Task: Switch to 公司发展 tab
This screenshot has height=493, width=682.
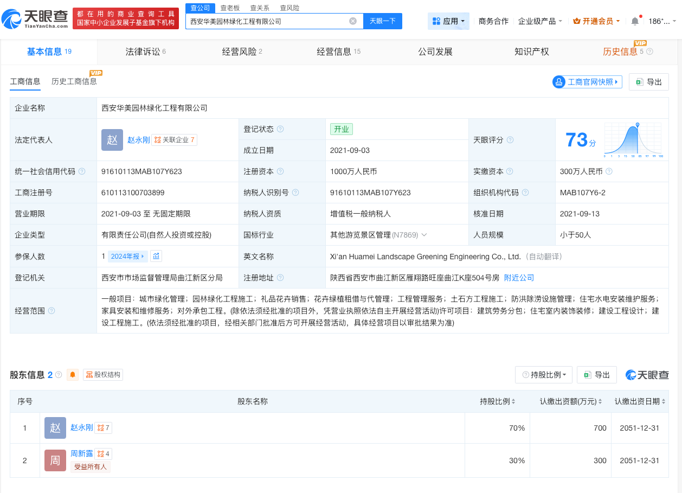Action: coord(435,52)
